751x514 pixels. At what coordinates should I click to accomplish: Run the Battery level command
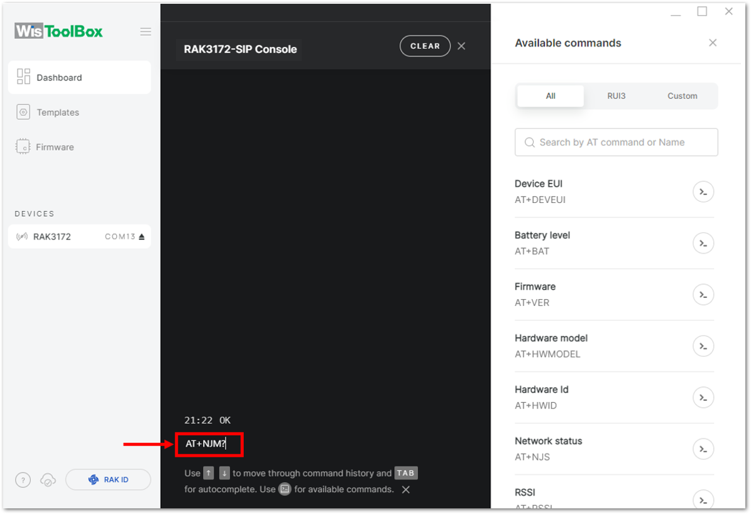click(x=703, y=243)
